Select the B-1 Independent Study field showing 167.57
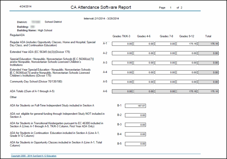 (x=135, y=106)
